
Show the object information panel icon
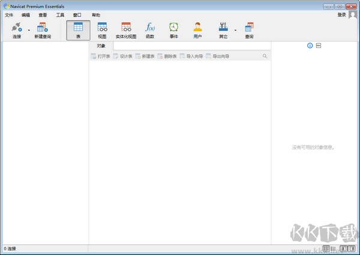pyautogui.click(x=310, y=46)
